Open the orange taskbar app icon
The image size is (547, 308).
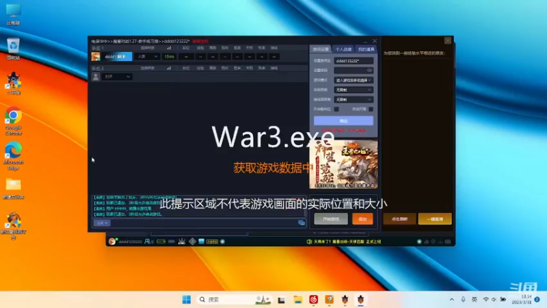(x=330, y=300)
